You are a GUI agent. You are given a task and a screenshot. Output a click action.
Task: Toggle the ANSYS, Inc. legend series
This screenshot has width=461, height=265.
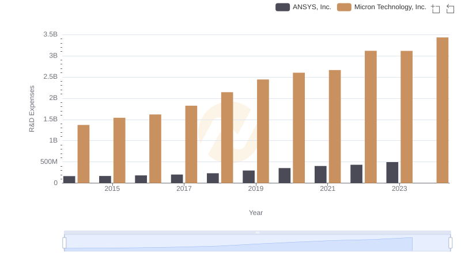pos(303,7)
